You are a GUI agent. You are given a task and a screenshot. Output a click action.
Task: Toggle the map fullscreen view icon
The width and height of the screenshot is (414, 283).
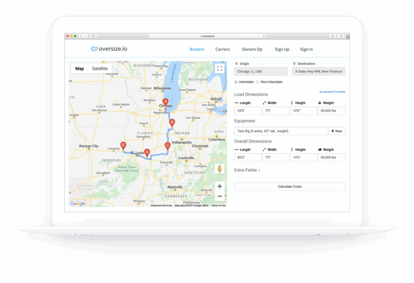tap(219, 69)
